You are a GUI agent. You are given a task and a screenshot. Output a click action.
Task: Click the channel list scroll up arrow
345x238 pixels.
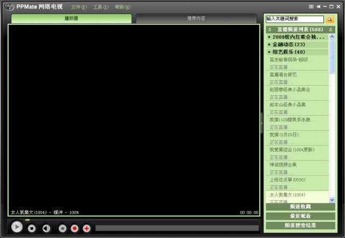(332, 37)
